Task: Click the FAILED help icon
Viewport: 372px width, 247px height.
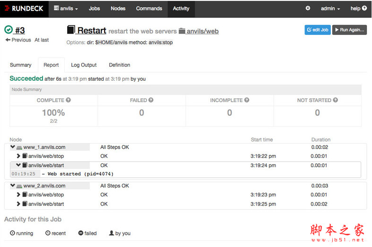Action: [x=151, y=100]
